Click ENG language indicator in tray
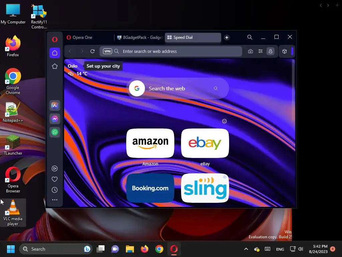Viewport: 342px width, 257px height. (280, 249)
